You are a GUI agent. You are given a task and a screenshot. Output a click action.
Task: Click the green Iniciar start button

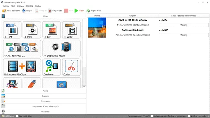coord(79,11)
